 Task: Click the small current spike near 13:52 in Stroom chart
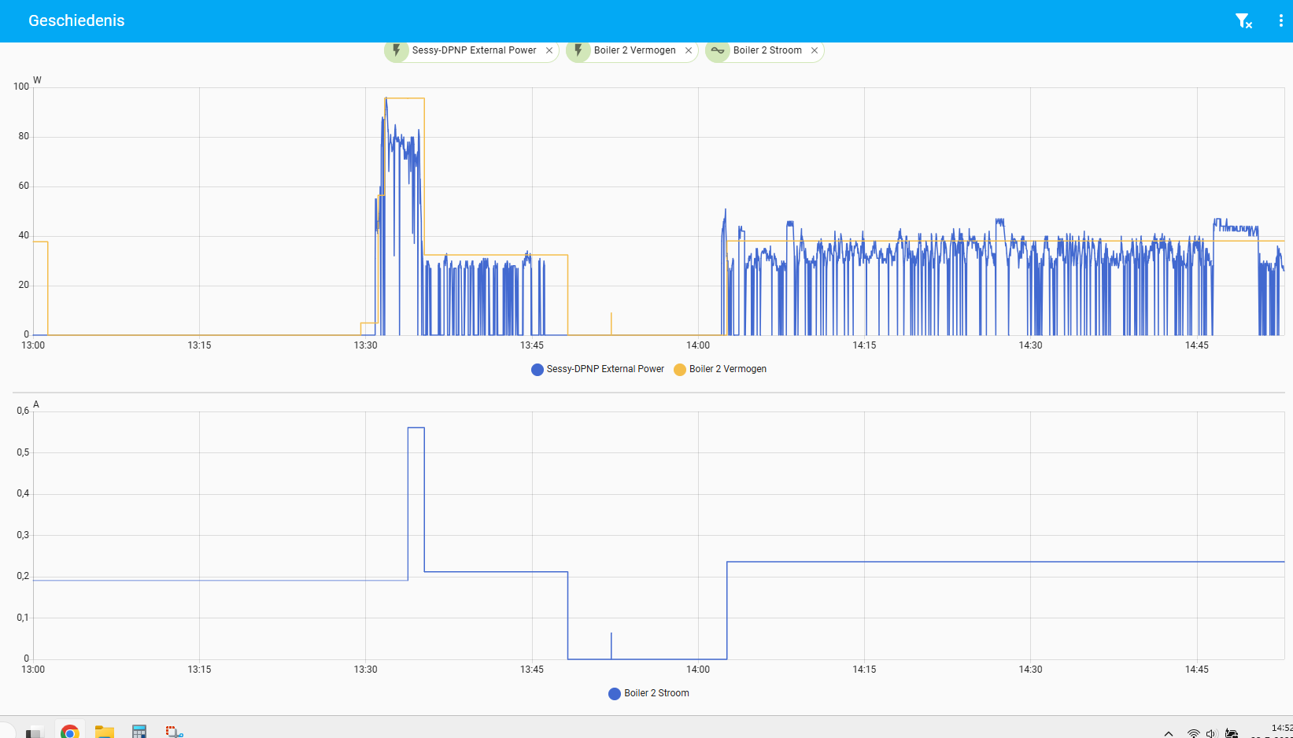tap(611, 646)
